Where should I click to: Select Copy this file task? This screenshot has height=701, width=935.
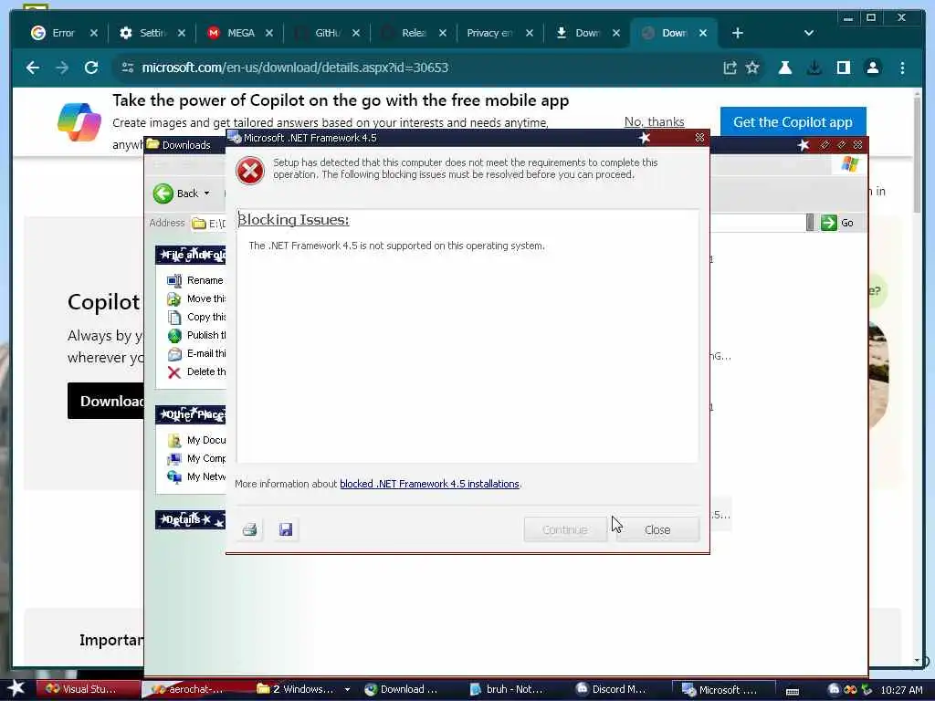click(x=196, y=317)
